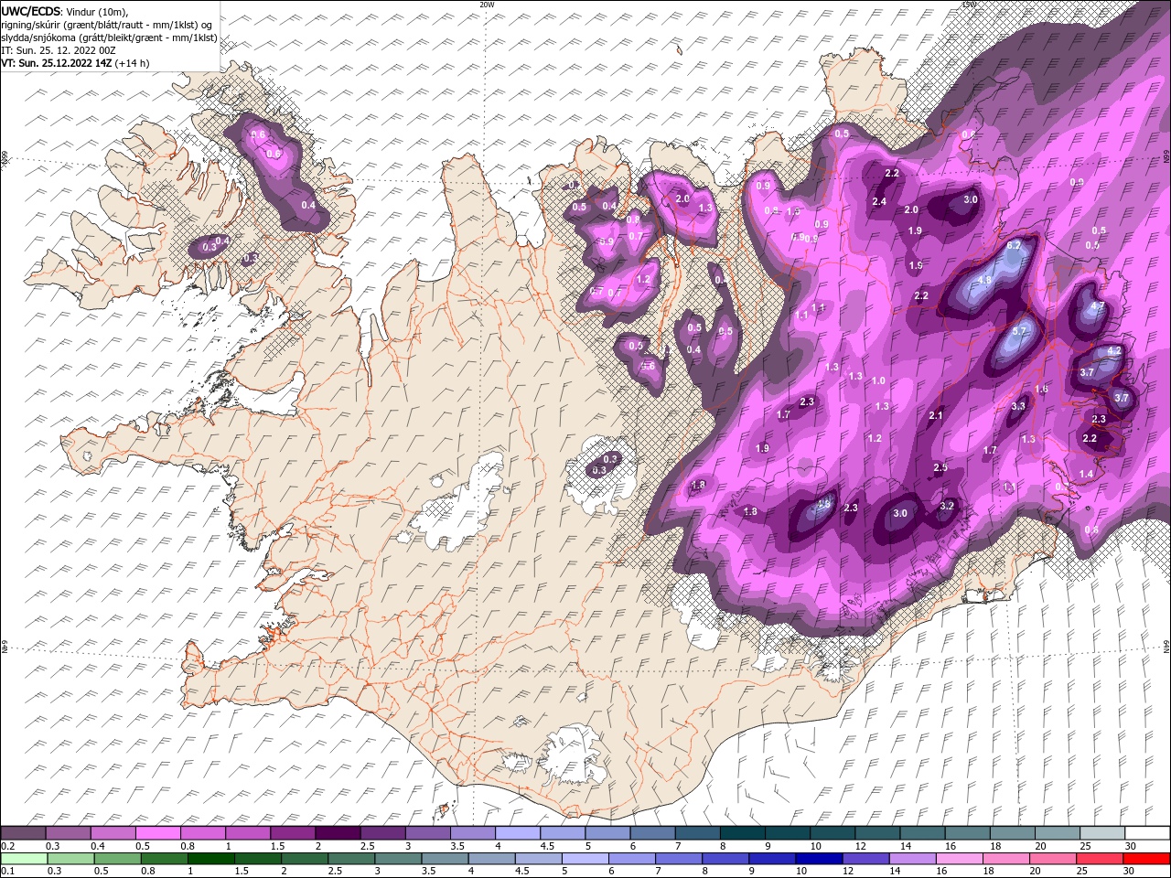Click the 3.3 precipitation value on the map
This screenshot has height=878, width=1171.
(1018, 406)
